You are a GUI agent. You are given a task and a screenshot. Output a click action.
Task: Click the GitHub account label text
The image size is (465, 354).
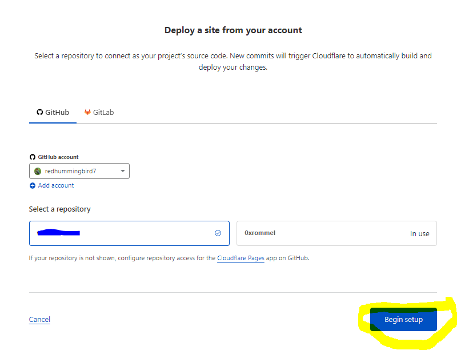[x=58, y=157]
